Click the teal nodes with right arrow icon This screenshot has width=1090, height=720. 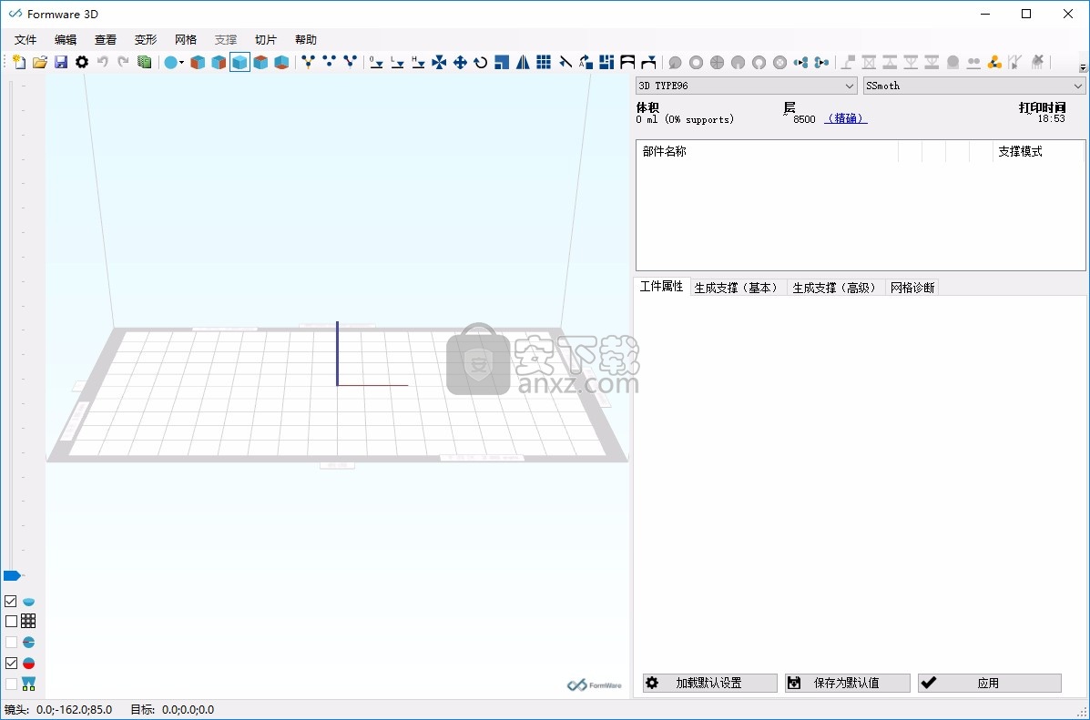click(x=800, y=63)
